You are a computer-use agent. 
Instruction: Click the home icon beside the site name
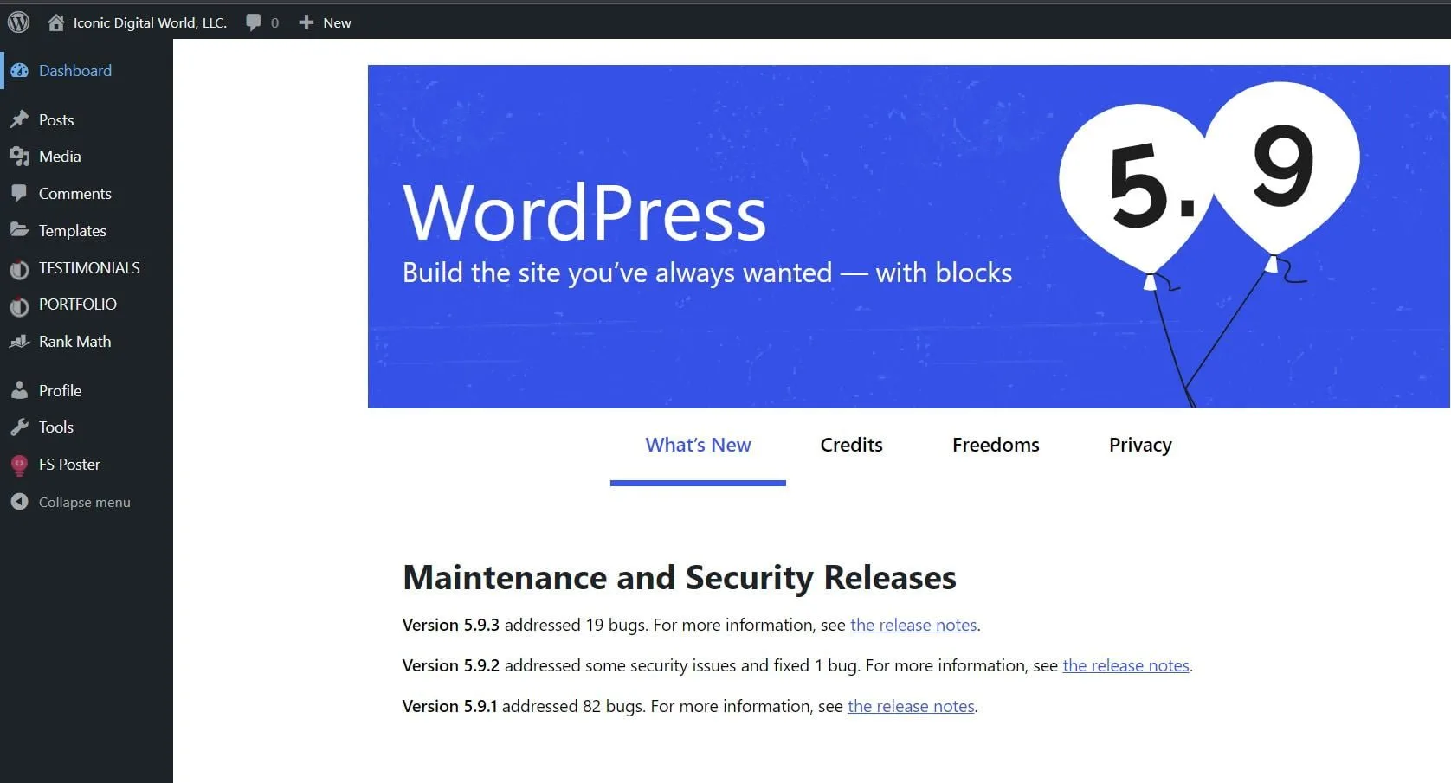click(56, 22)
